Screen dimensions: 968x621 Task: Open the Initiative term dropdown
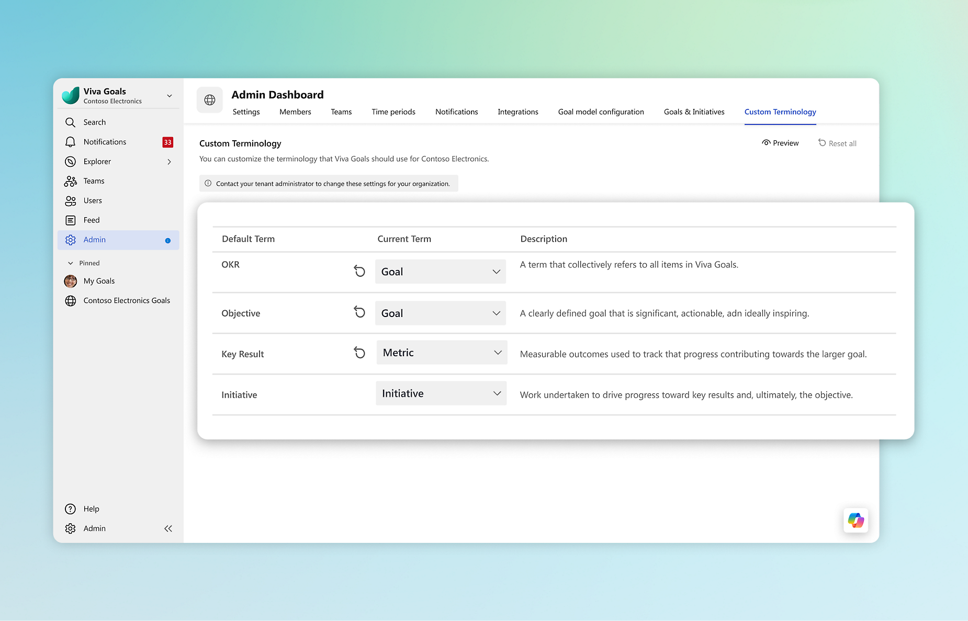[x=441, y=393]
